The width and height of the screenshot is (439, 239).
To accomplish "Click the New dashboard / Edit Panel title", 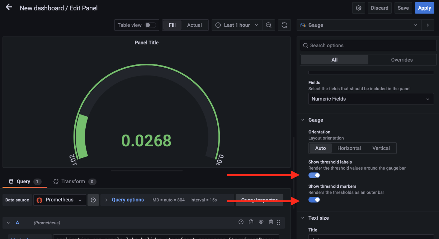I will [x=58, y=8].
